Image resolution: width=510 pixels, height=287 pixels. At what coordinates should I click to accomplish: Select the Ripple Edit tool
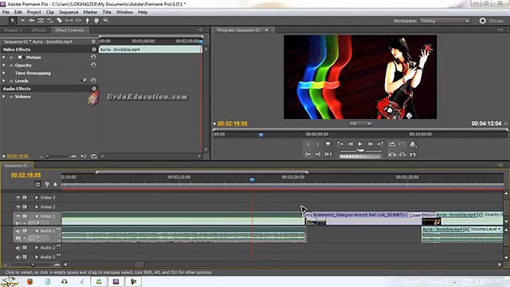[31, 20]
